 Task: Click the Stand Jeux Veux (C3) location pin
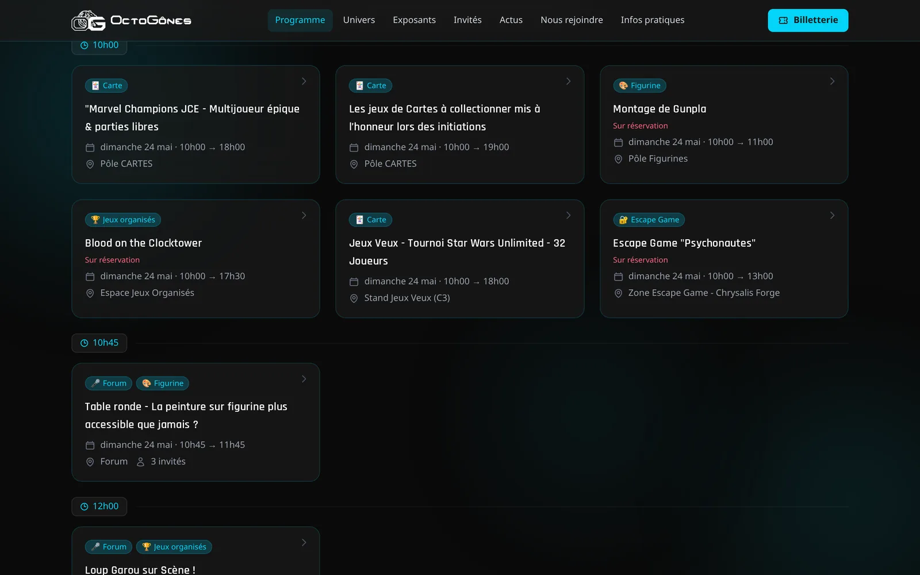coord(354,298)
